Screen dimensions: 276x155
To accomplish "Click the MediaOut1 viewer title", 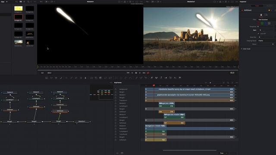I will tap(191, 2).
